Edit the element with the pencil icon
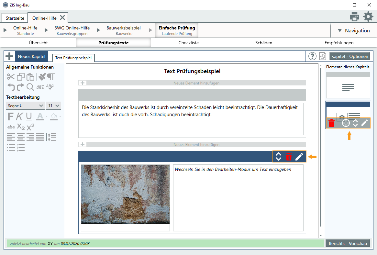Image resolution: width=377 pixels, height=255 pixels. click(300, 156)
